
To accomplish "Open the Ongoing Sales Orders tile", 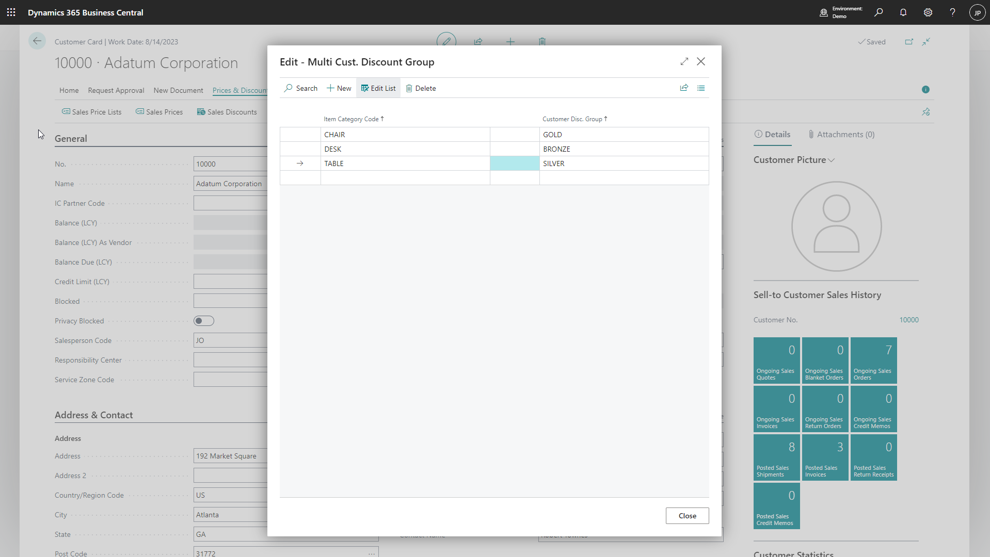I will (x=874, y=361).
